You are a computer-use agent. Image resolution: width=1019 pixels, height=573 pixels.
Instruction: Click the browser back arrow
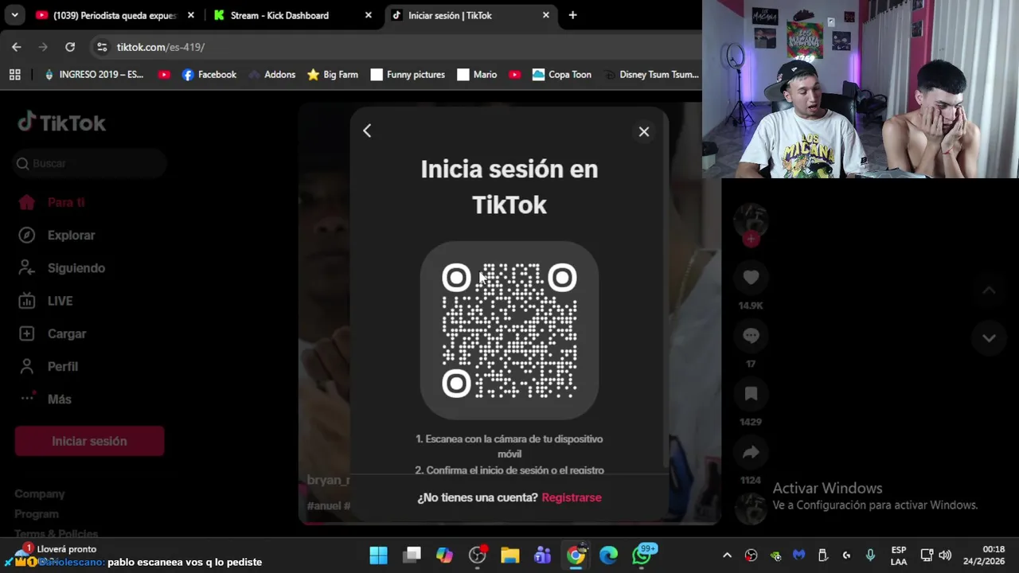(17, 47)
